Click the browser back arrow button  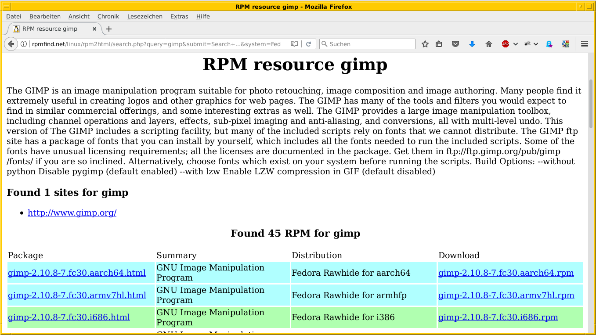coord(11,44)
